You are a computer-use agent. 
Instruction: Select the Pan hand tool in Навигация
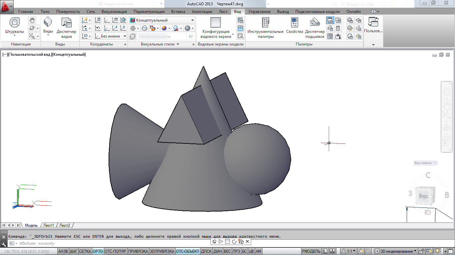point(32,21)
